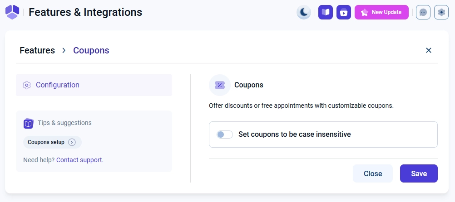Viewport: 455px width, 202px height.
Task: Click the Close button next to Save
Action: coord(372,173)
